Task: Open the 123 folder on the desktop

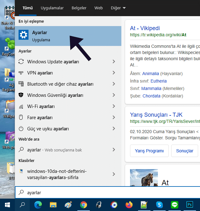Action: tap(11, 171)
